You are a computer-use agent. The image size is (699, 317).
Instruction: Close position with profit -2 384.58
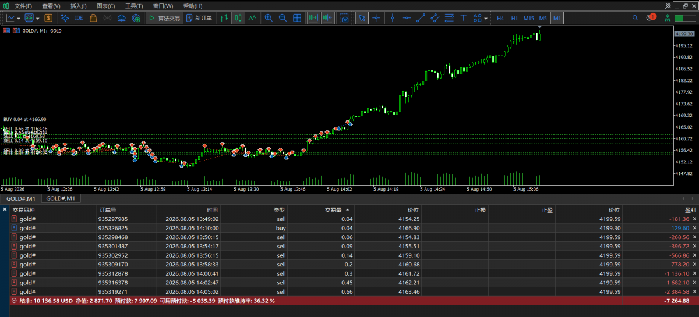[x=694, y=291]
